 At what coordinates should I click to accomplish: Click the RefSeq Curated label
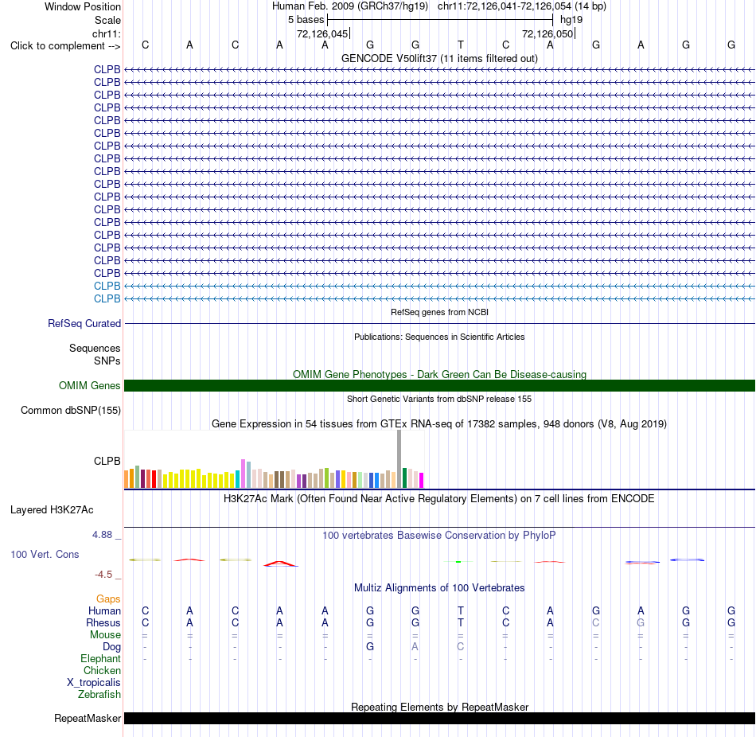point(84,324)
